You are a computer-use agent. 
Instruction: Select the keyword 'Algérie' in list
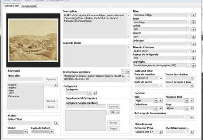pos(12,88)
